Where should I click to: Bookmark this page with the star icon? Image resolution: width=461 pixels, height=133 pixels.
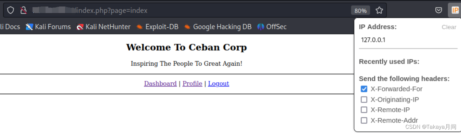pyautogui.click(x=379, y=10)
